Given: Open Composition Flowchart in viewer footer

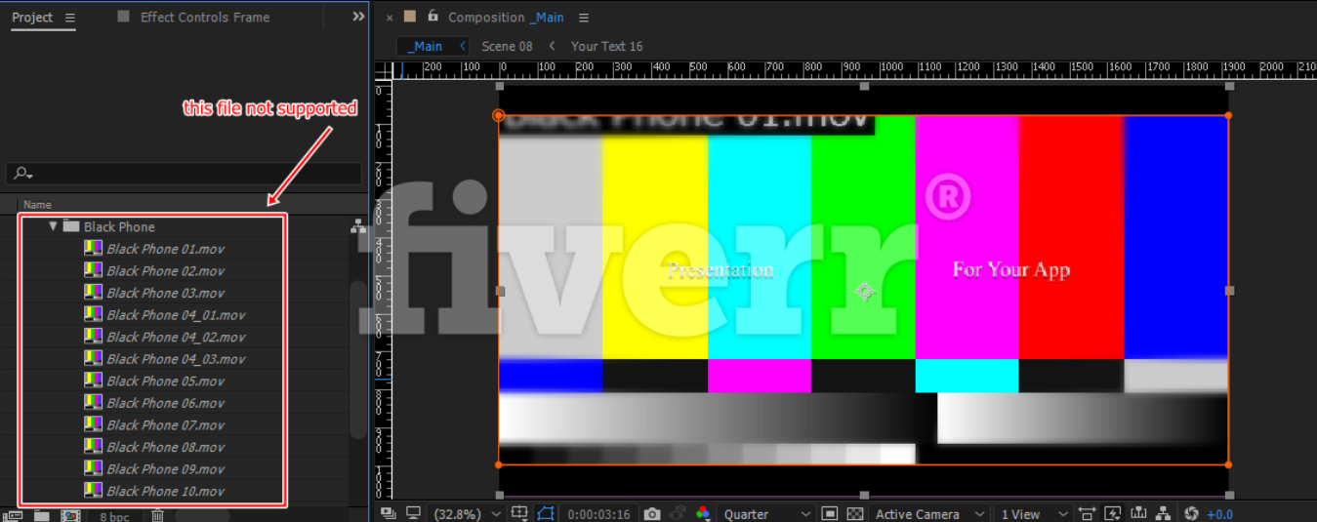Looking at the screenshot, I should 1163,513.
